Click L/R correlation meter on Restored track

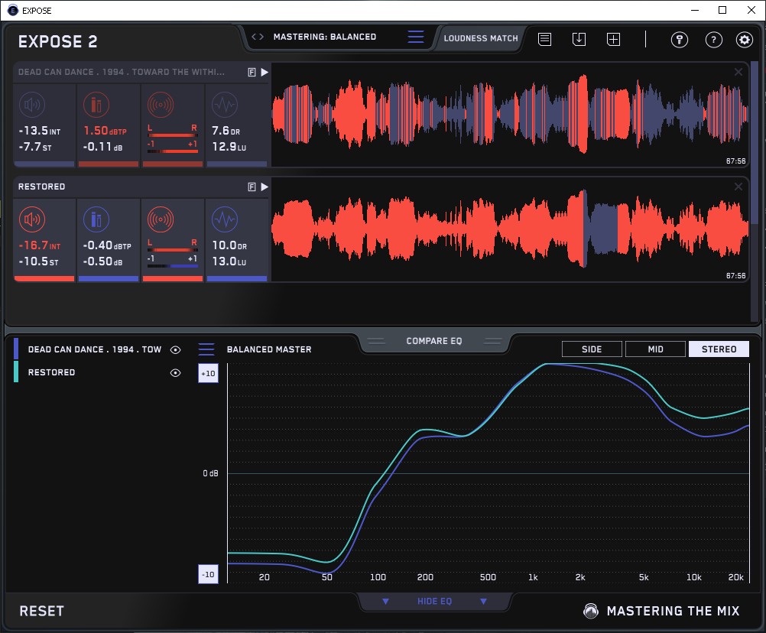[173, 254]
